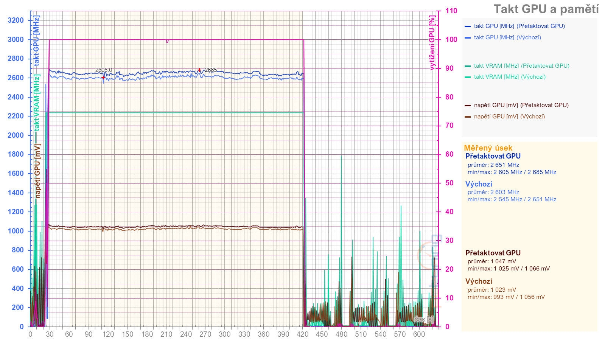This screenshot has height=339, width=605.
Task: Click legend entry napětí GPU [mV] (Výchozí)
Action: (x=509, y=117)
